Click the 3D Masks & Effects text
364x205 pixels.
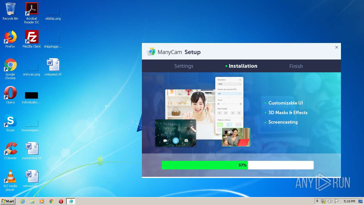pos(288,113)
